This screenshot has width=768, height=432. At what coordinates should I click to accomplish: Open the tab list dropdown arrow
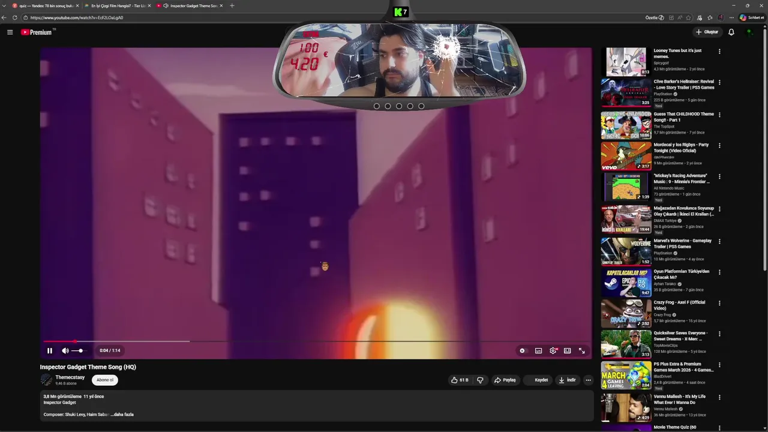(x=5, y=5)
